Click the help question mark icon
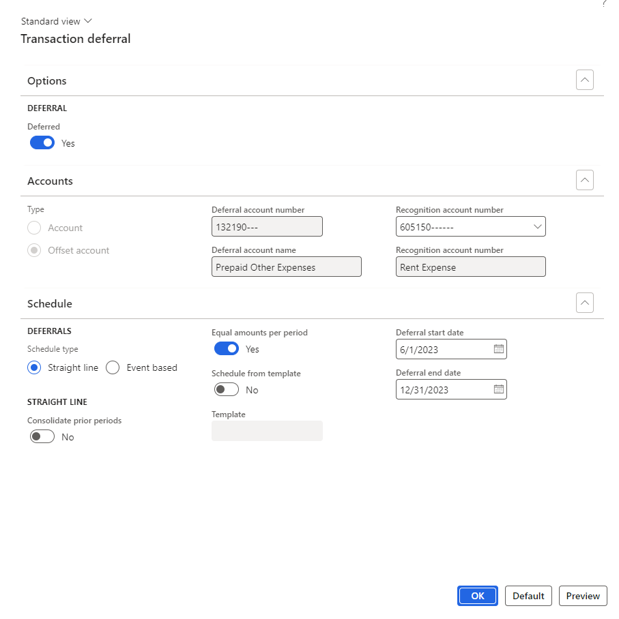 [x=603, y=3]
